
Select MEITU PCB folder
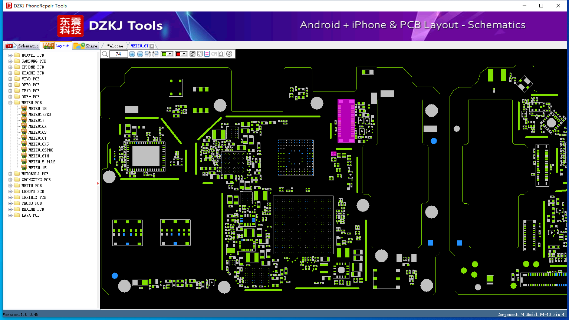[x=32, y=186]
